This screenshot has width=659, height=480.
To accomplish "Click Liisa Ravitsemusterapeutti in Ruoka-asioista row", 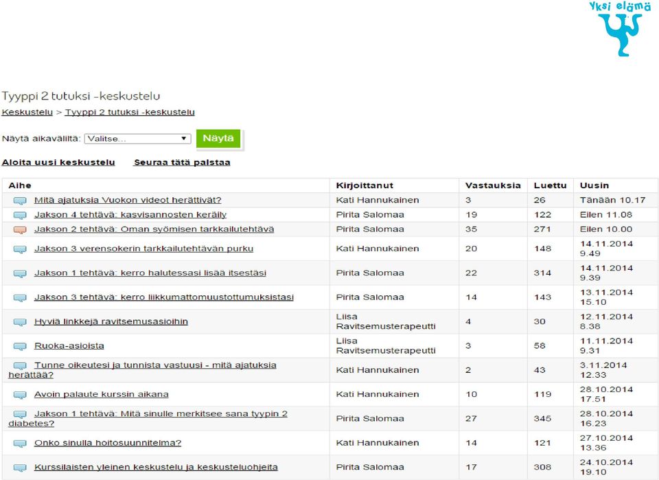I will tap(385, 345).
